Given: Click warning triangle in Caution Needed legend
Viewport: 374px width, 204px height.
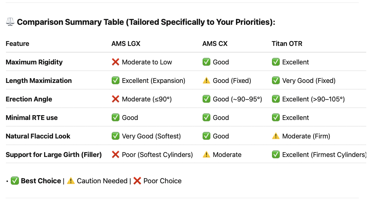Looking at the screenshot, I should tap(71, 181).
